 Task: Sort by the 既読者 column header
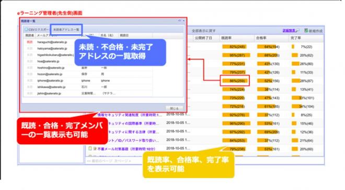[29, 35]
